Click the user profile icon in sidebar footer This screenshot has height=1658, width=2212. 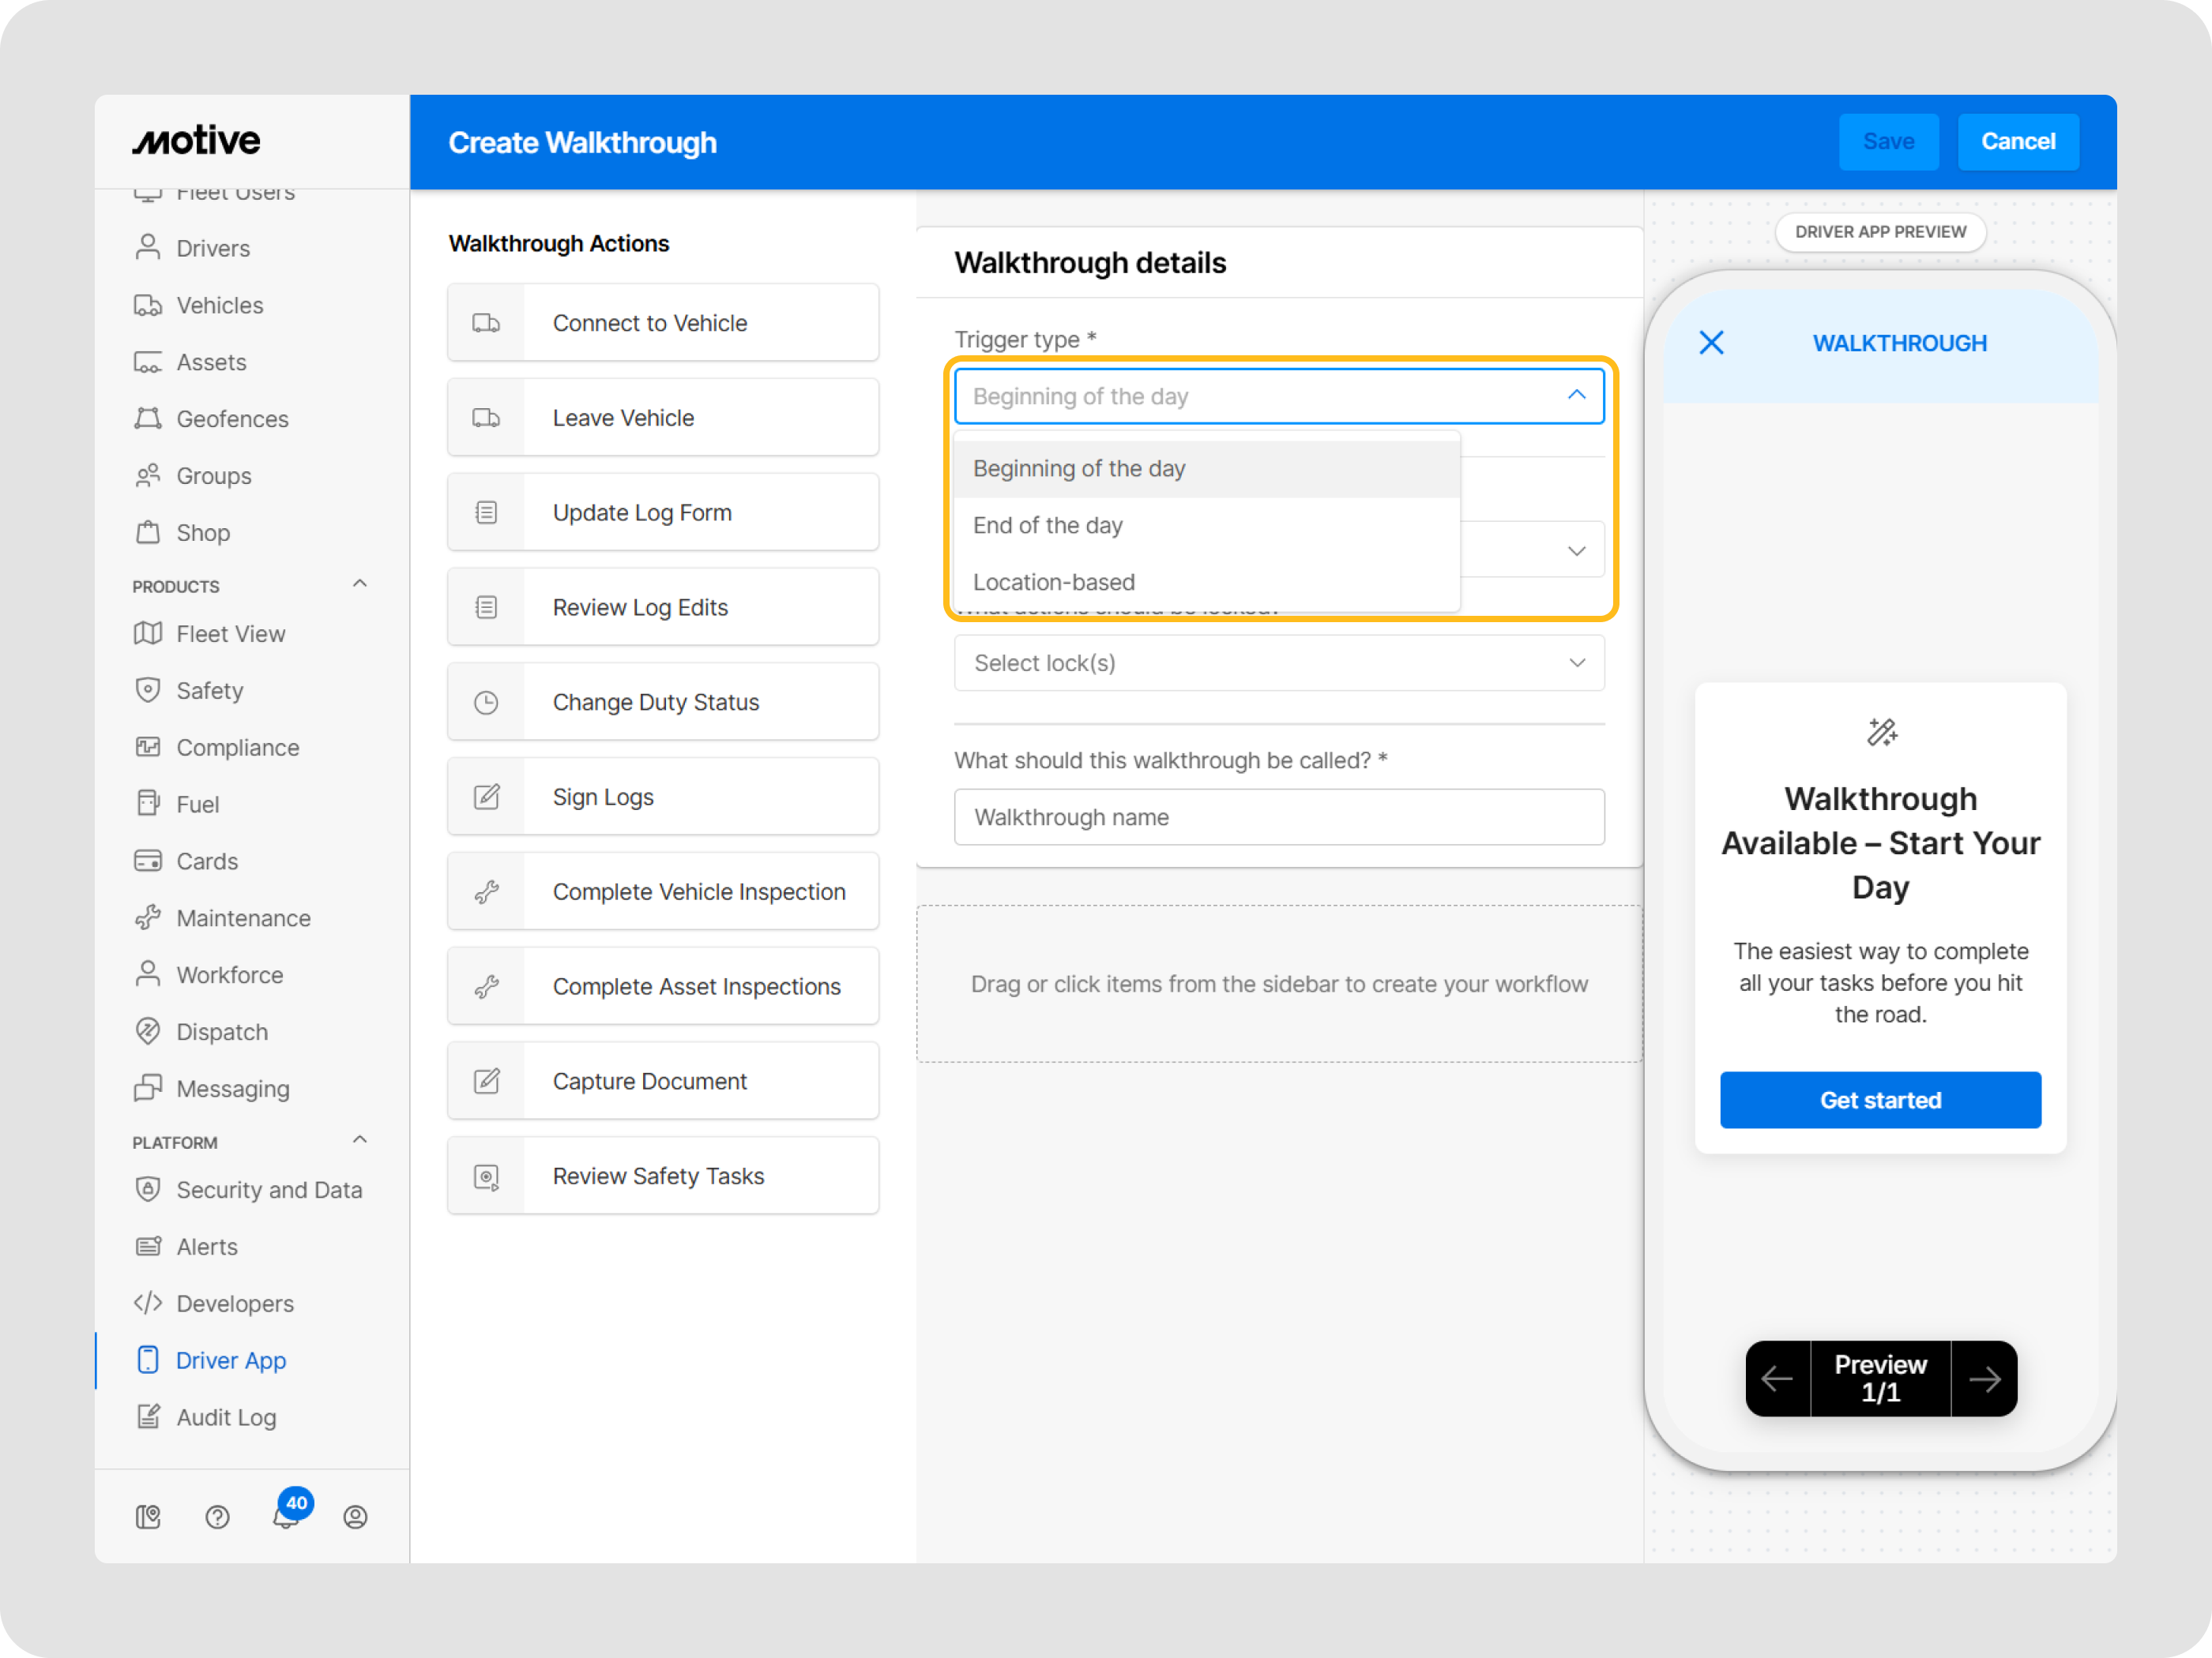355,1517
